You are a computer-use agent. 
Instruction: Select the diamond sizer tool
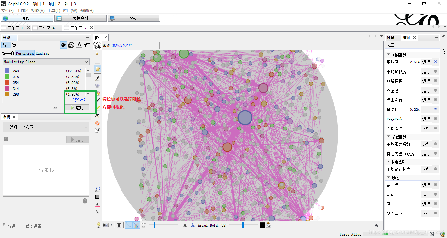point(97,86)
